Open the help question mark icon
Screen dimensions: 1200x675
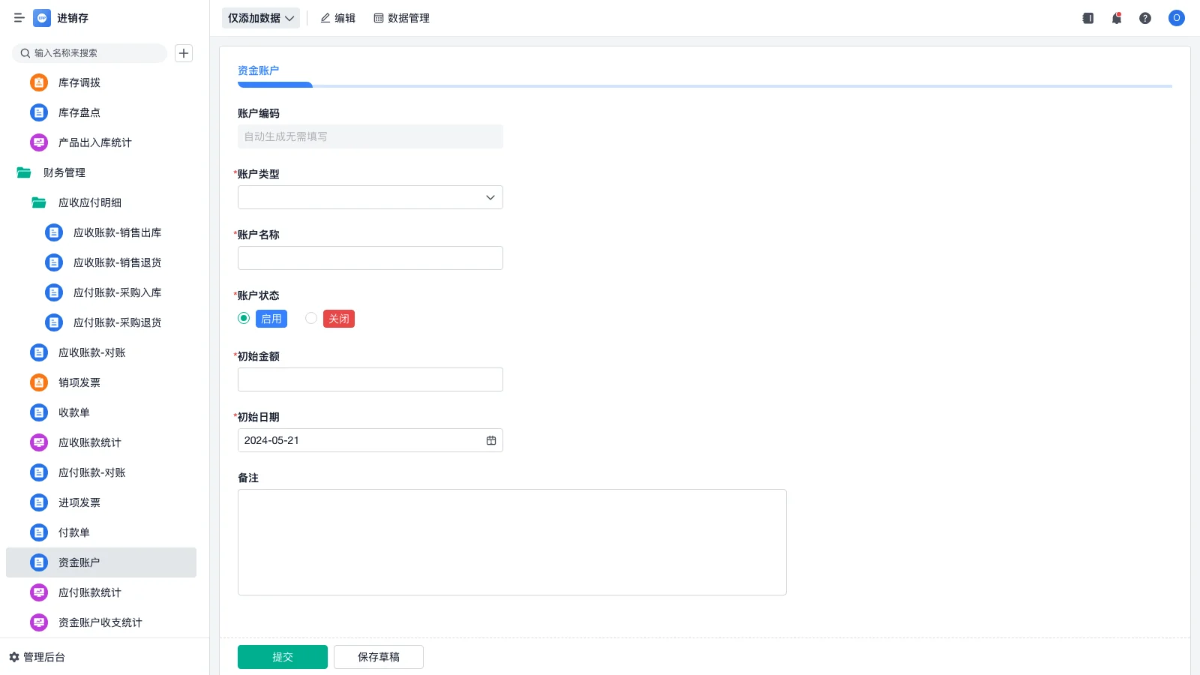(1145, 18)
